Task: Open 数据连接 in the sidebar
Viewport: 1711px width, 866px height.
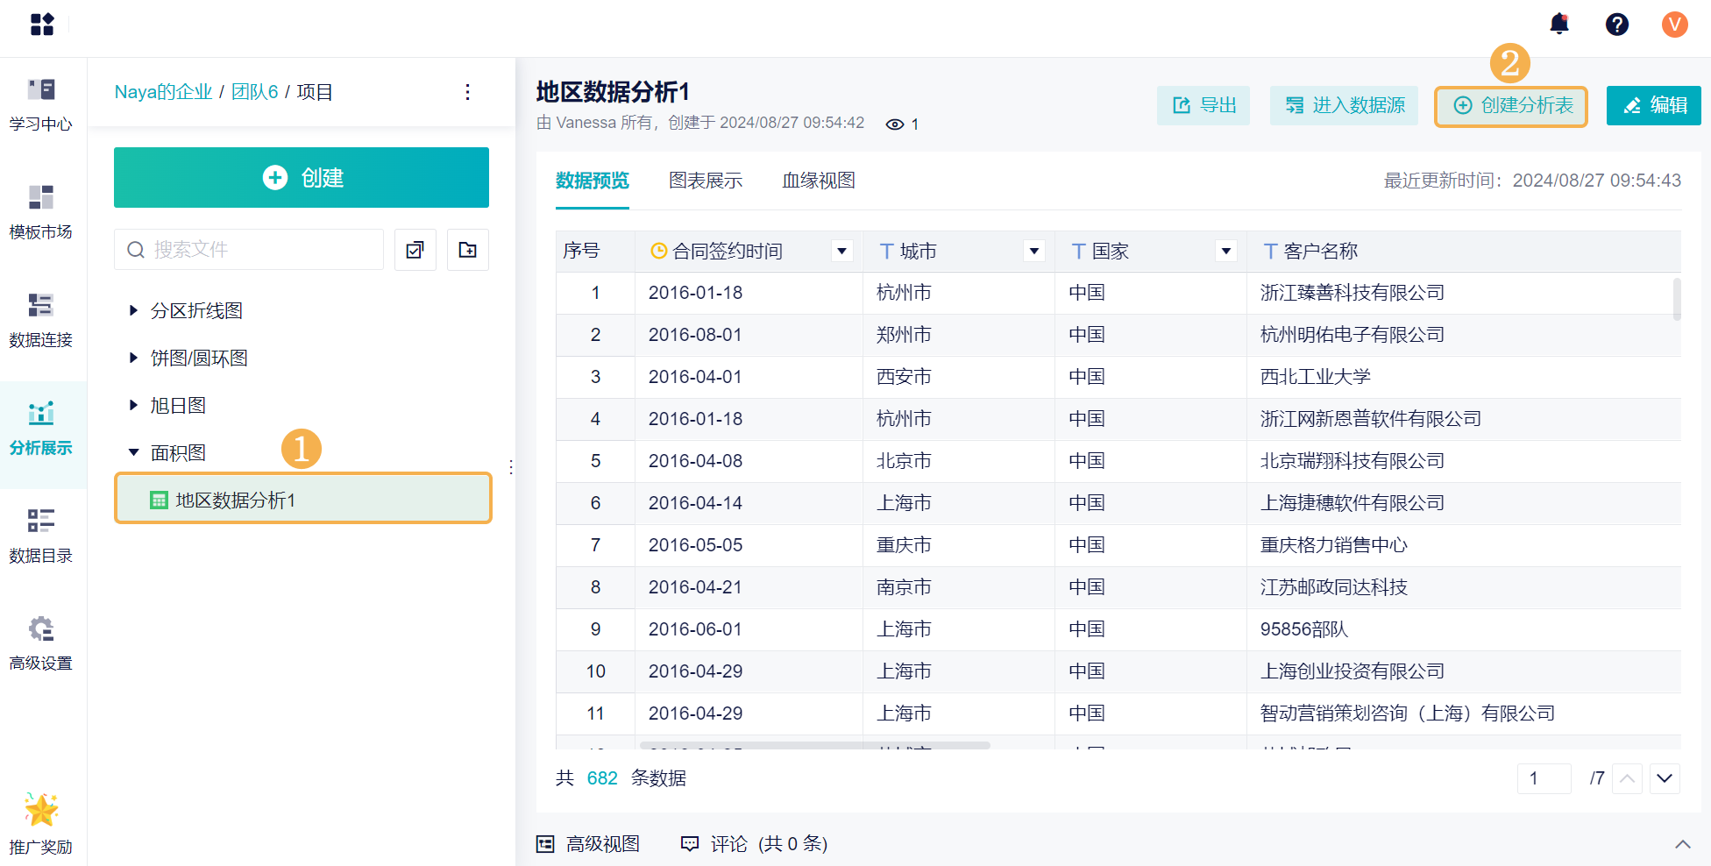Action: (x=41, y=320)
